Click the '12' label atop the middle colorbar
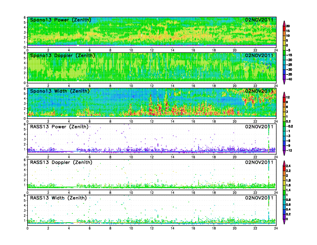This screenshot has height=245, width=317. 288,97
